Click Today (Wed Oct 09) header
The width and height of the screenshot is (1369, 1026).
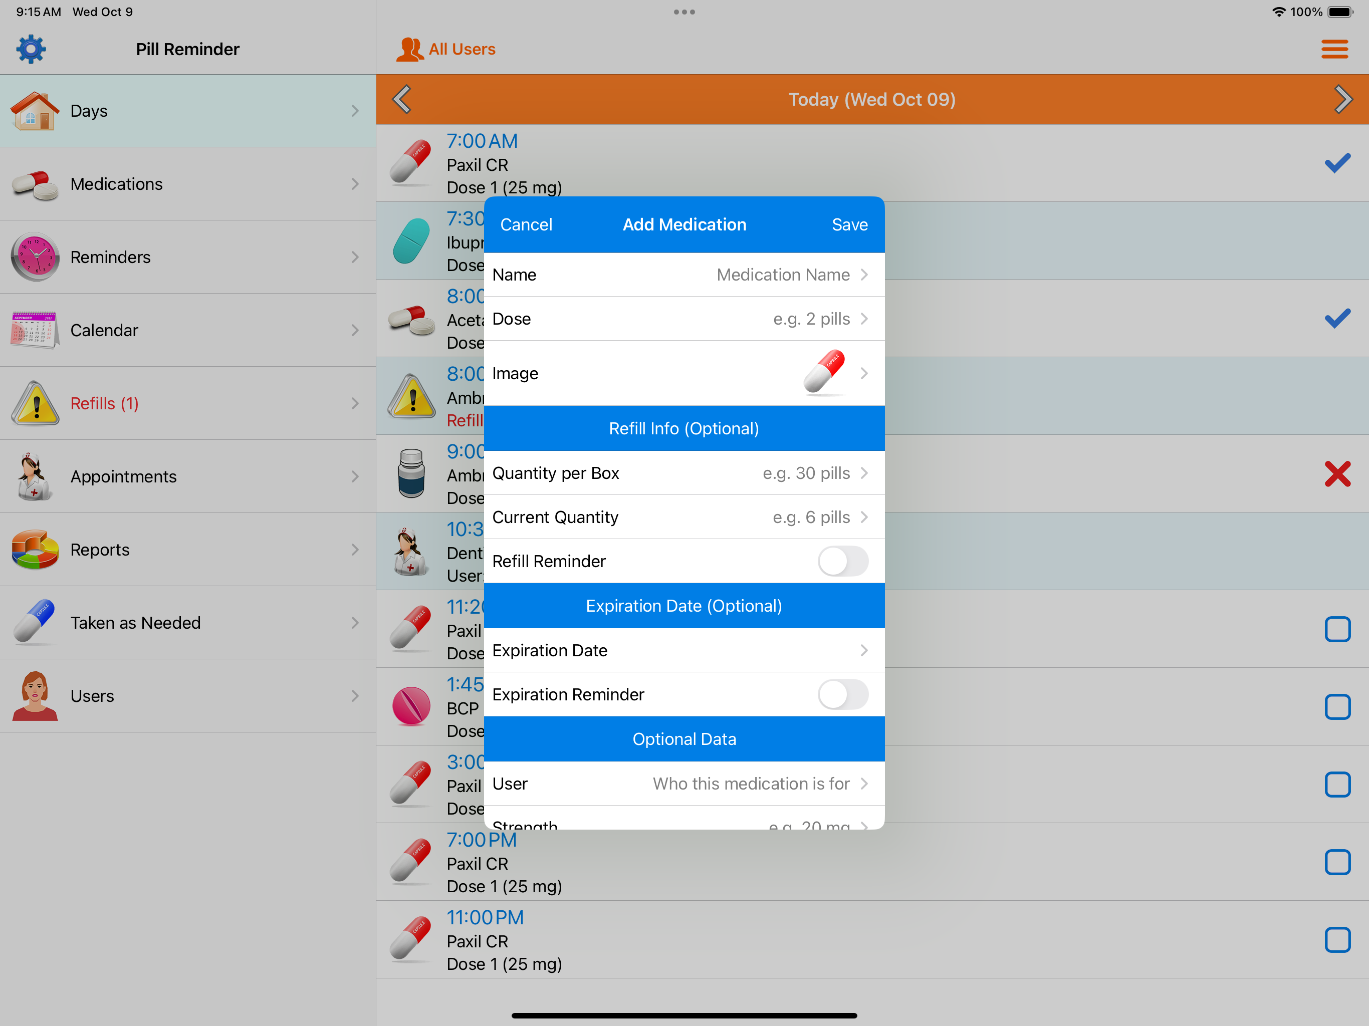click(x=871, y=99)
